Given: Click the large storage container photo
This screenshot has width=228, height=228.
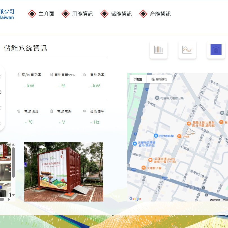Looking at the screenshot, I should [64, 172].
